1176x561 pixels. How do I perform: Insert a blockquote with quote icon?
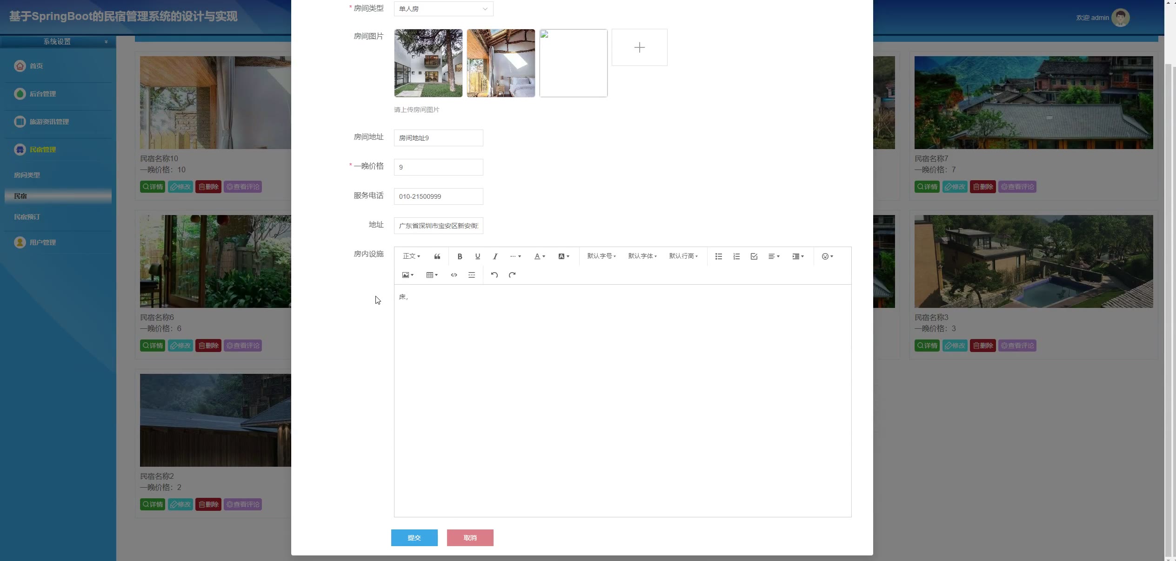tap(437, 256)
